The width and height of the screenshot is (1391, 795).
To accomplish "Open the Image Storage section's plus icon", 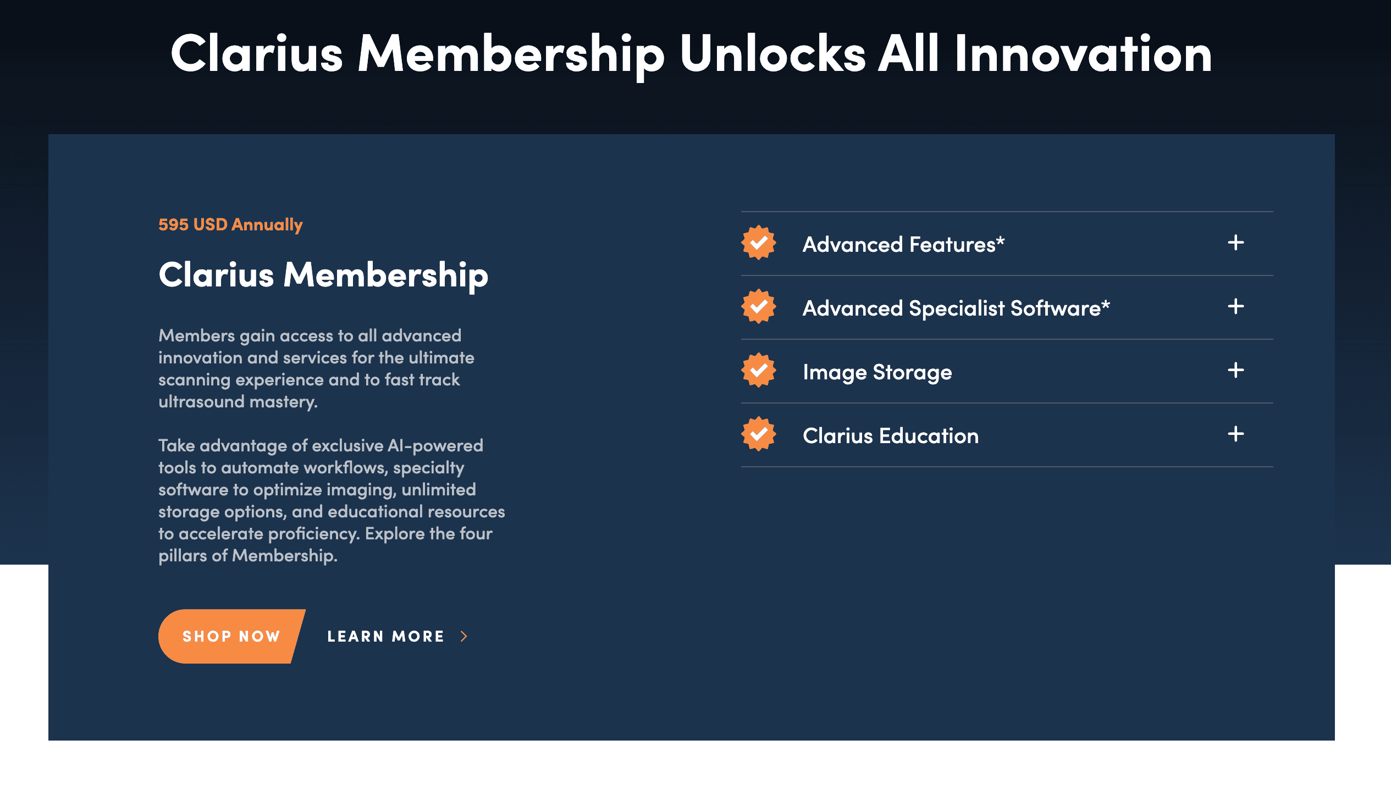I will [1235, 371].
